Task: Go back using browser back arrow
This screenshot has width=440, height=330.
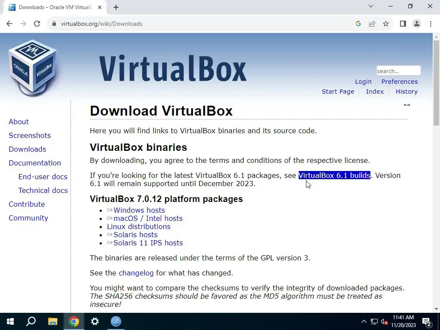Action: [9, 24]
